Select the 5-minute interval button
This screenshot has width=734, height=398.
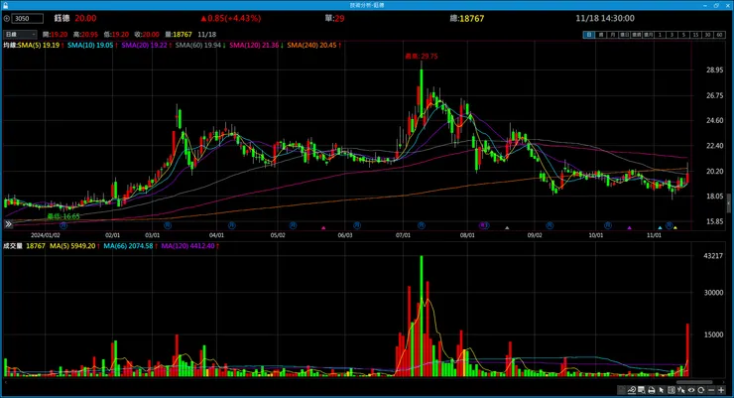click(x=683, y=35)
